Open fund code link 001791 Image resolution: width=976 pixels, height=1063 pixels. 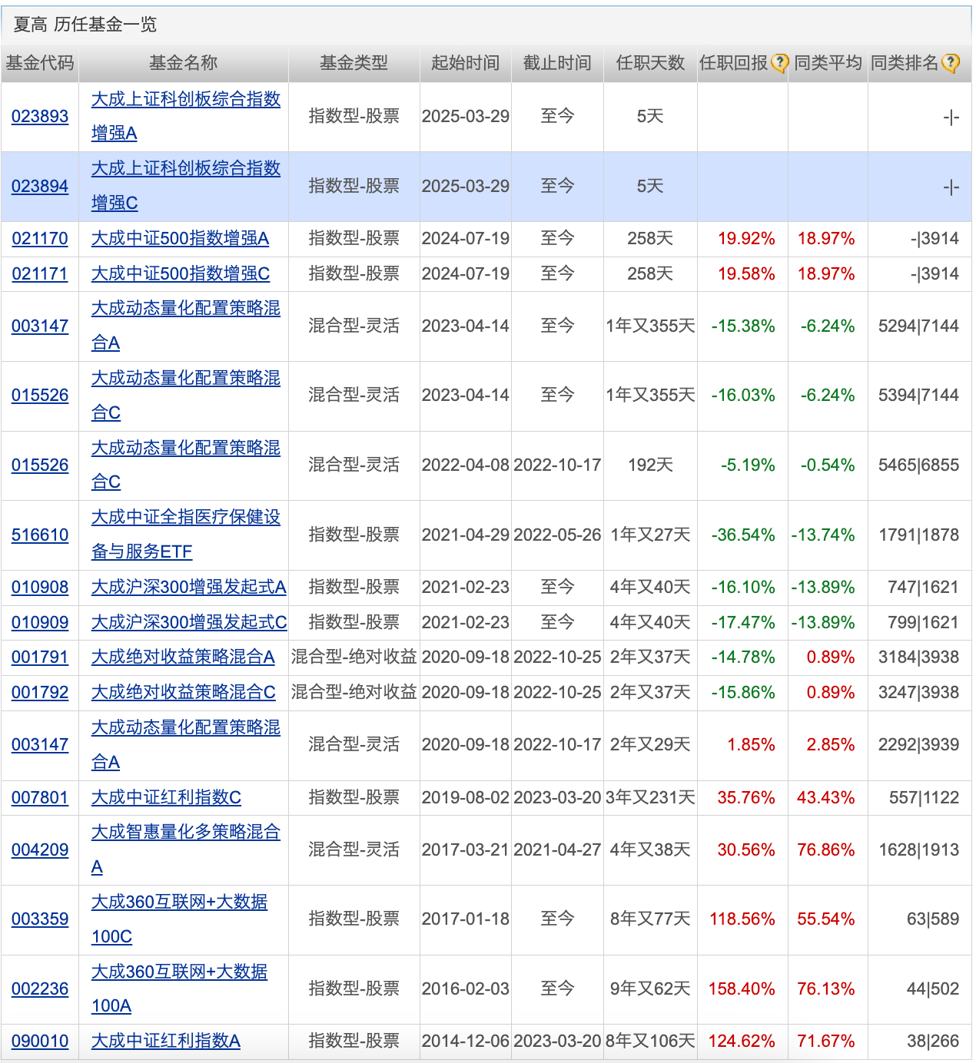point(40,657)
